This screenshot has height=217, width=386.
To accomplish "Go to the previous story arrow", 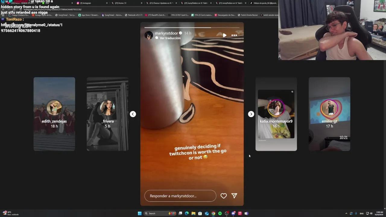I will tap(133, 114).
